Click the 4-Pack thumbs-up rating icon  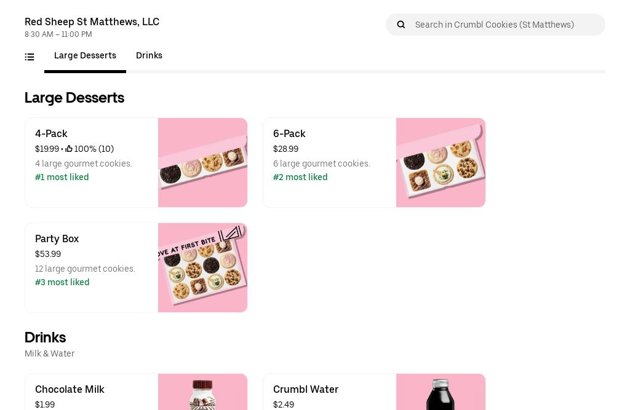click(69, 149)
